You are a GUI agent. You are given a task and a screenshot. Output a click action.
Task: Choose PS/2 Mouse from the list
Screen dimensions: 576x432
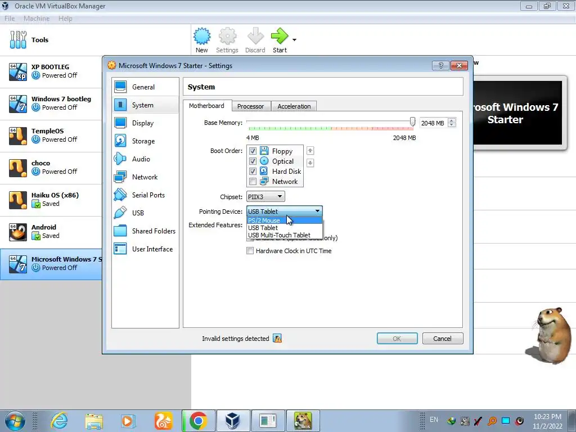coord(284,220)
